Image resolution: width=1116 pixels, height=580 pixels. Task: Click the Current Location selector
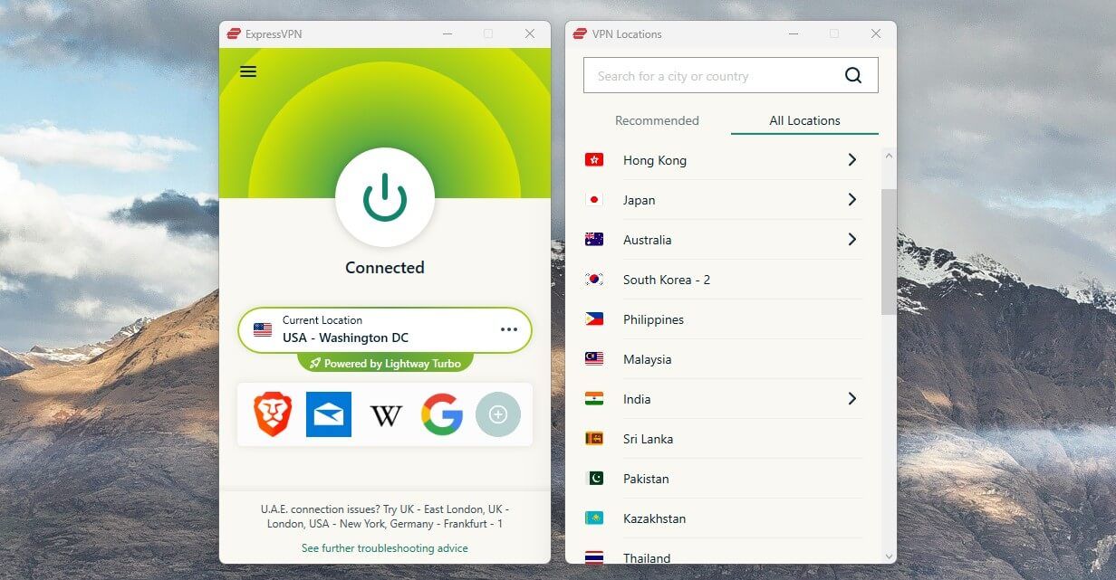click(x=385, y=329)
